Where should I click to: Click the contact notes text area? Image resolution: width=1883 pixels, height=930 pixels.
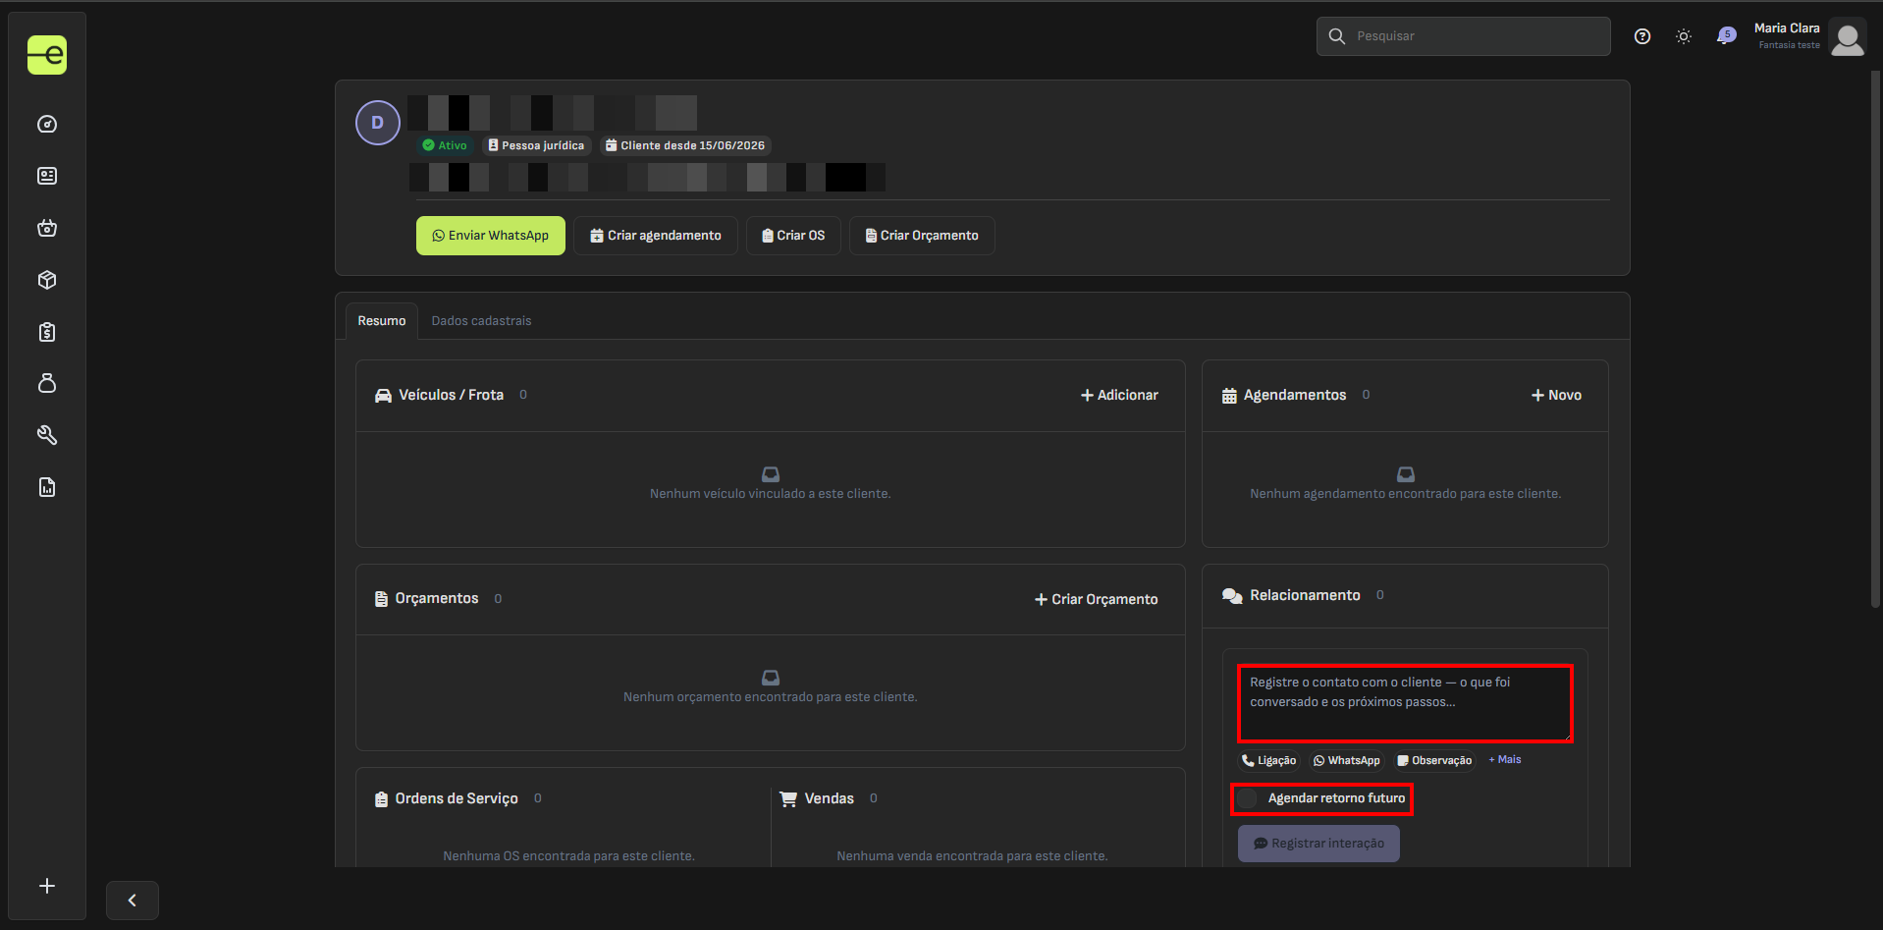(x=1405, y=703)
